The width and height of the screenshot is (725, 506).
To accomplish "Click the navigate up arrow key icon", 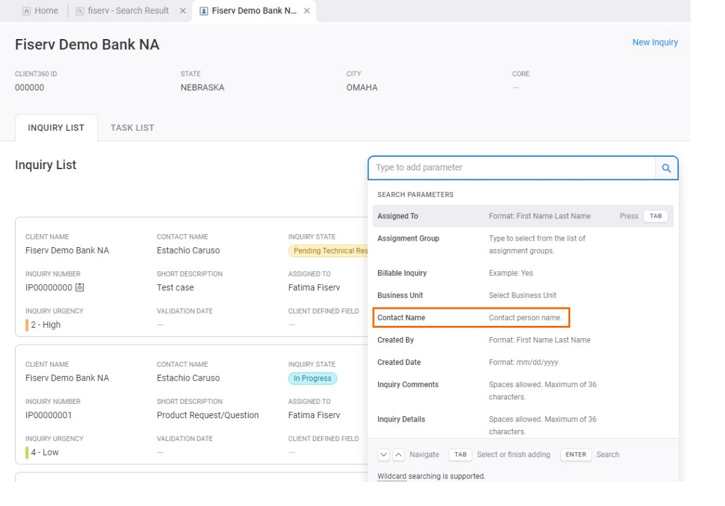I will coord(398,455).
